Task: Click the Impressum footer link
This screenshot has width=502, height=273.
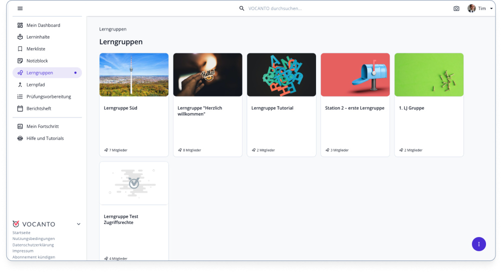Action: (23, 251)
